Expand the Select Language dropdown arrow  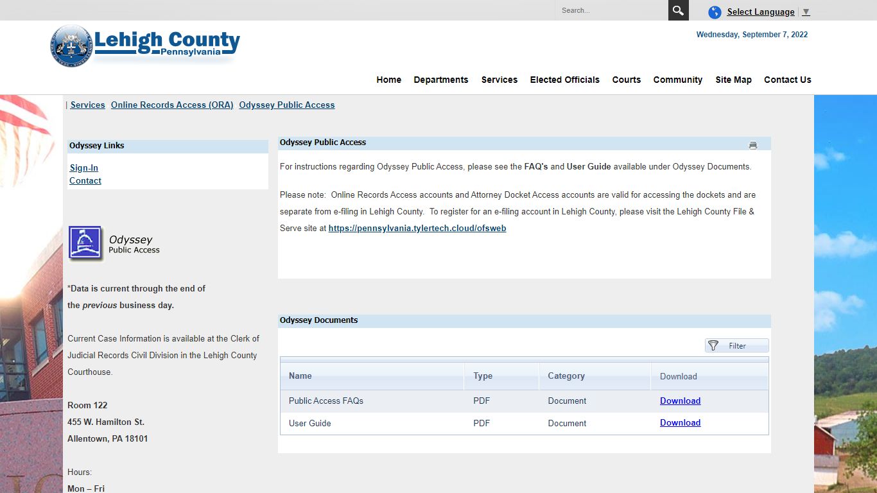pos(806,12)
